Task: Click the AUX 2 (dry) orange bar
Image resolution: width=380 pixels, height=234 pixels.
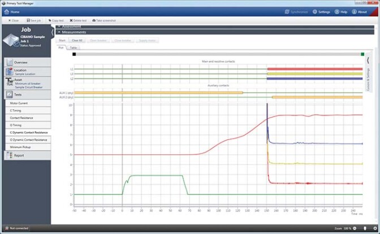Action: pyautogui.click(x=317, y=97)
